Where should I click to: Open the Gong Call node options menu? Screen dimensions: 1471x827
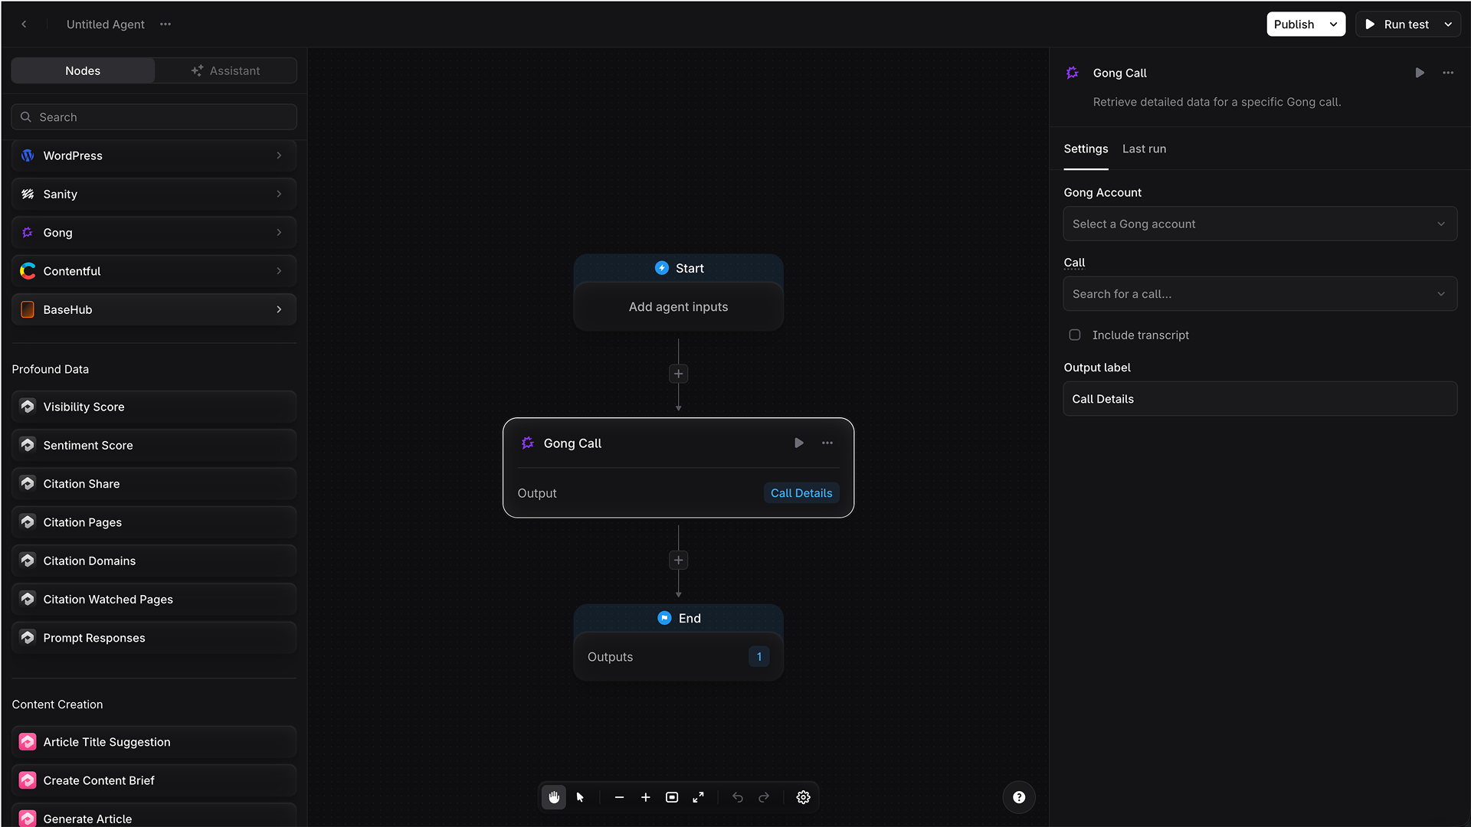point(827,443)
